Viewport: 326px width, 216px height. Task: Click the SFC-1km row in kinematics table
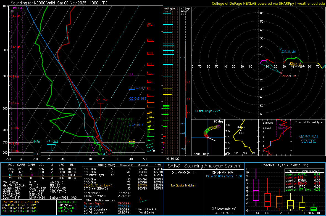[123, 169]
